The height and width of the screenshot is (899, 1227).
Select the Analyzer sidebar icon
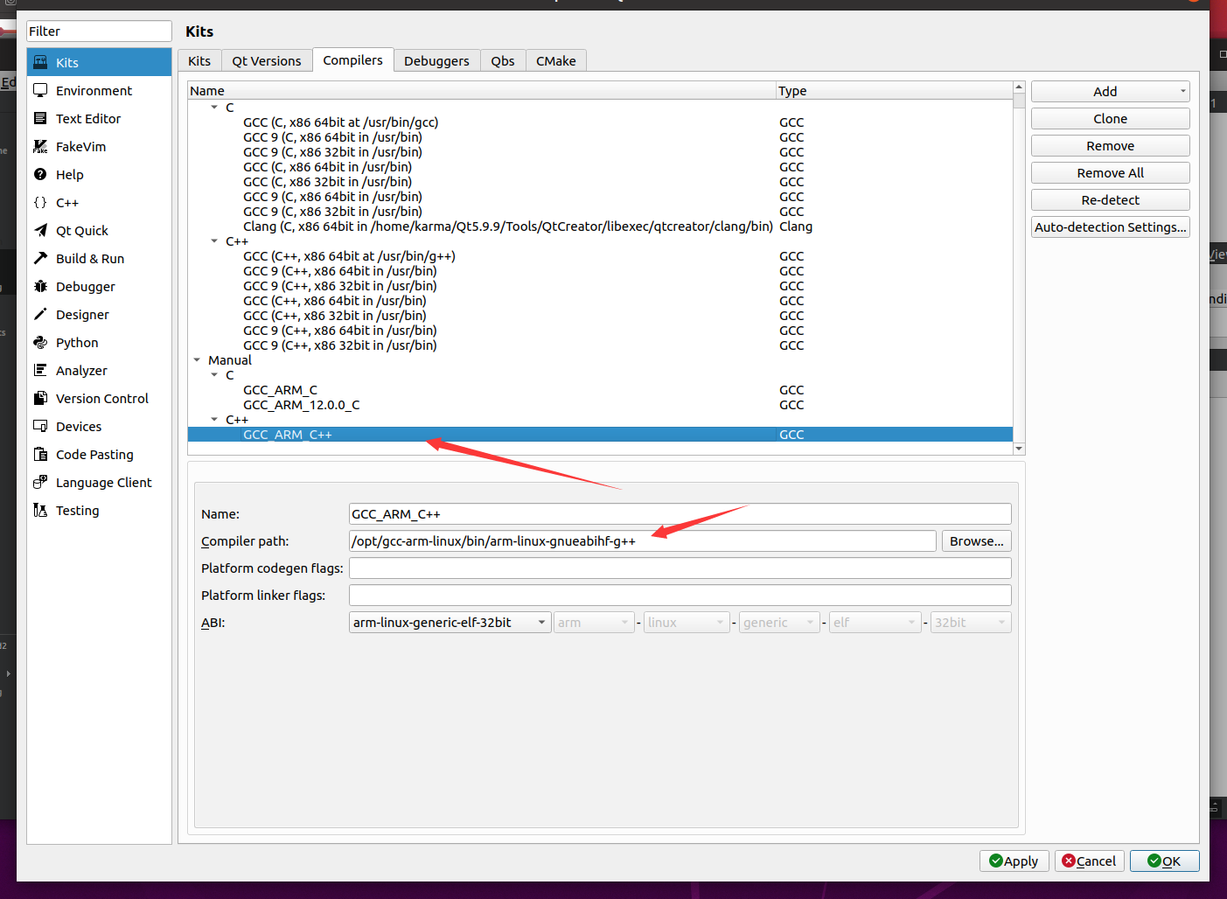pos(38,370)
